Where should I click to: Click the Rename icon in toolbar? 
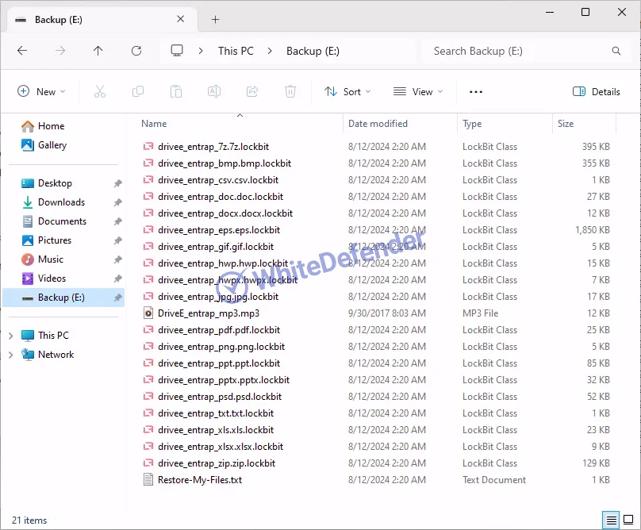tap(214, 92)
